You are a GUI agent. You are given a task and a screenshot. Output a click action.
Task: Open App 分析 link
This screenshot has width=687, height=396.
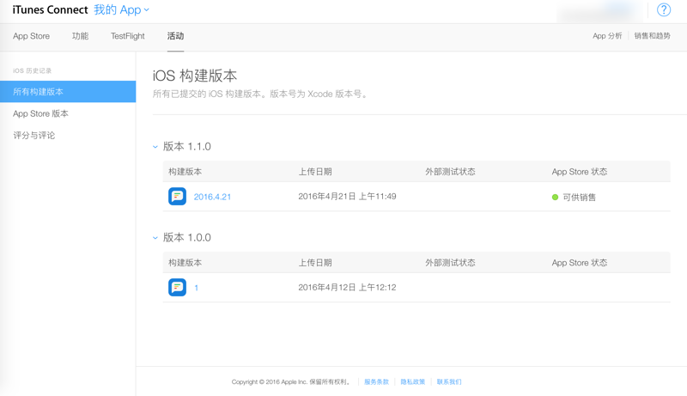pyautogui.click(x=607, y=36)
